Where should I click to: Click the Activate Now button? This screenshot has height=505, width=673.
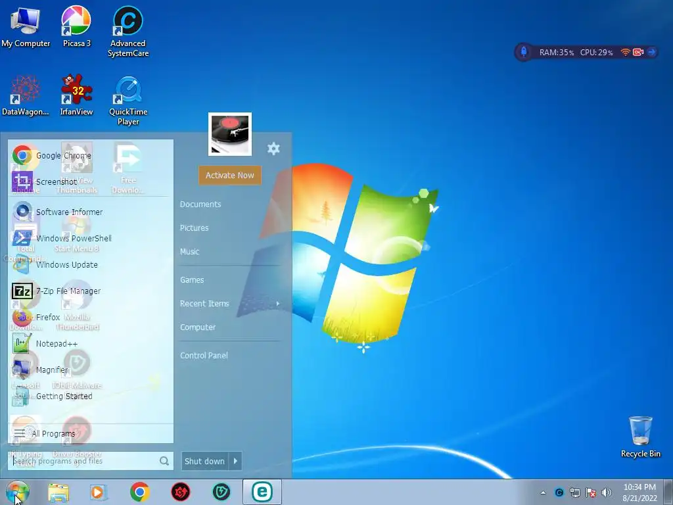coord(229,175)
